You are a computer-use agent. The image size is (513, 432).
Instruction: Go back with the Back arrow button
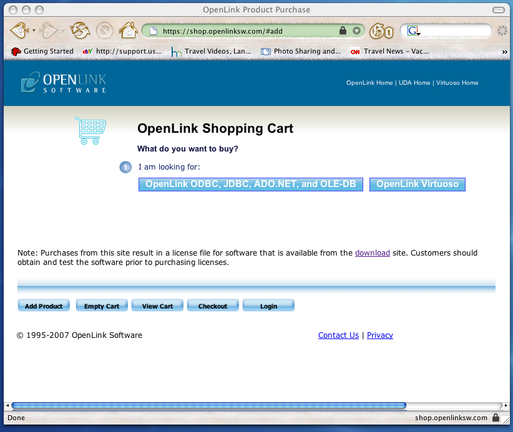tap(19, 31)
